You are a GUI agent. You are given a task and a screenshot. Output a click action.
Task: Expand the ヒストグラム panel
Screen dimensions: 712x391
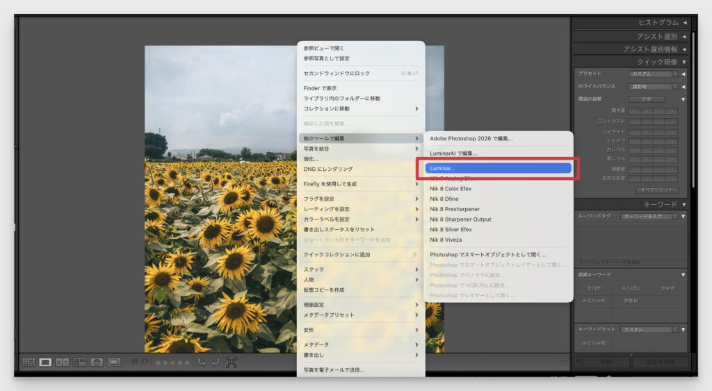pyautogui.click(x=685, y=22)
